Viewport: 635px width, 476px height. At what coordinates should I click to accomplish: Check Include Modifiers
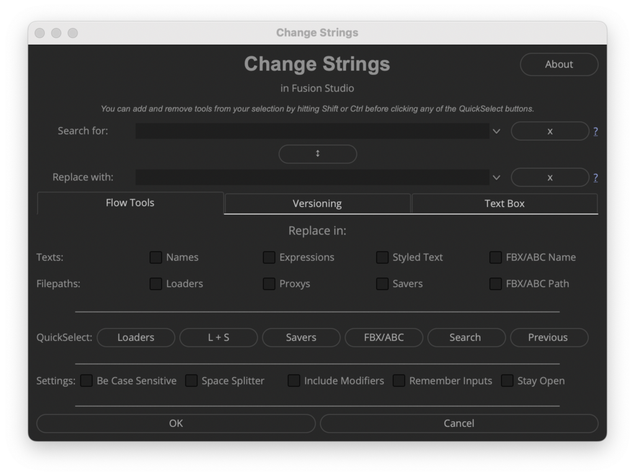(x=293, y=381)
